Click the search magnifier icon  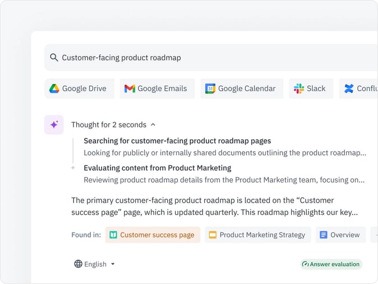coord(54,58)
